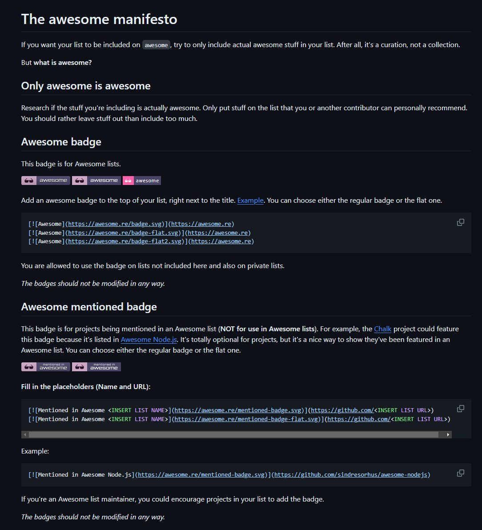The width and height of the screenshot is (482, 530).
Task: Open the awesome.re/badge.svg URL in code
Action: 115,224
